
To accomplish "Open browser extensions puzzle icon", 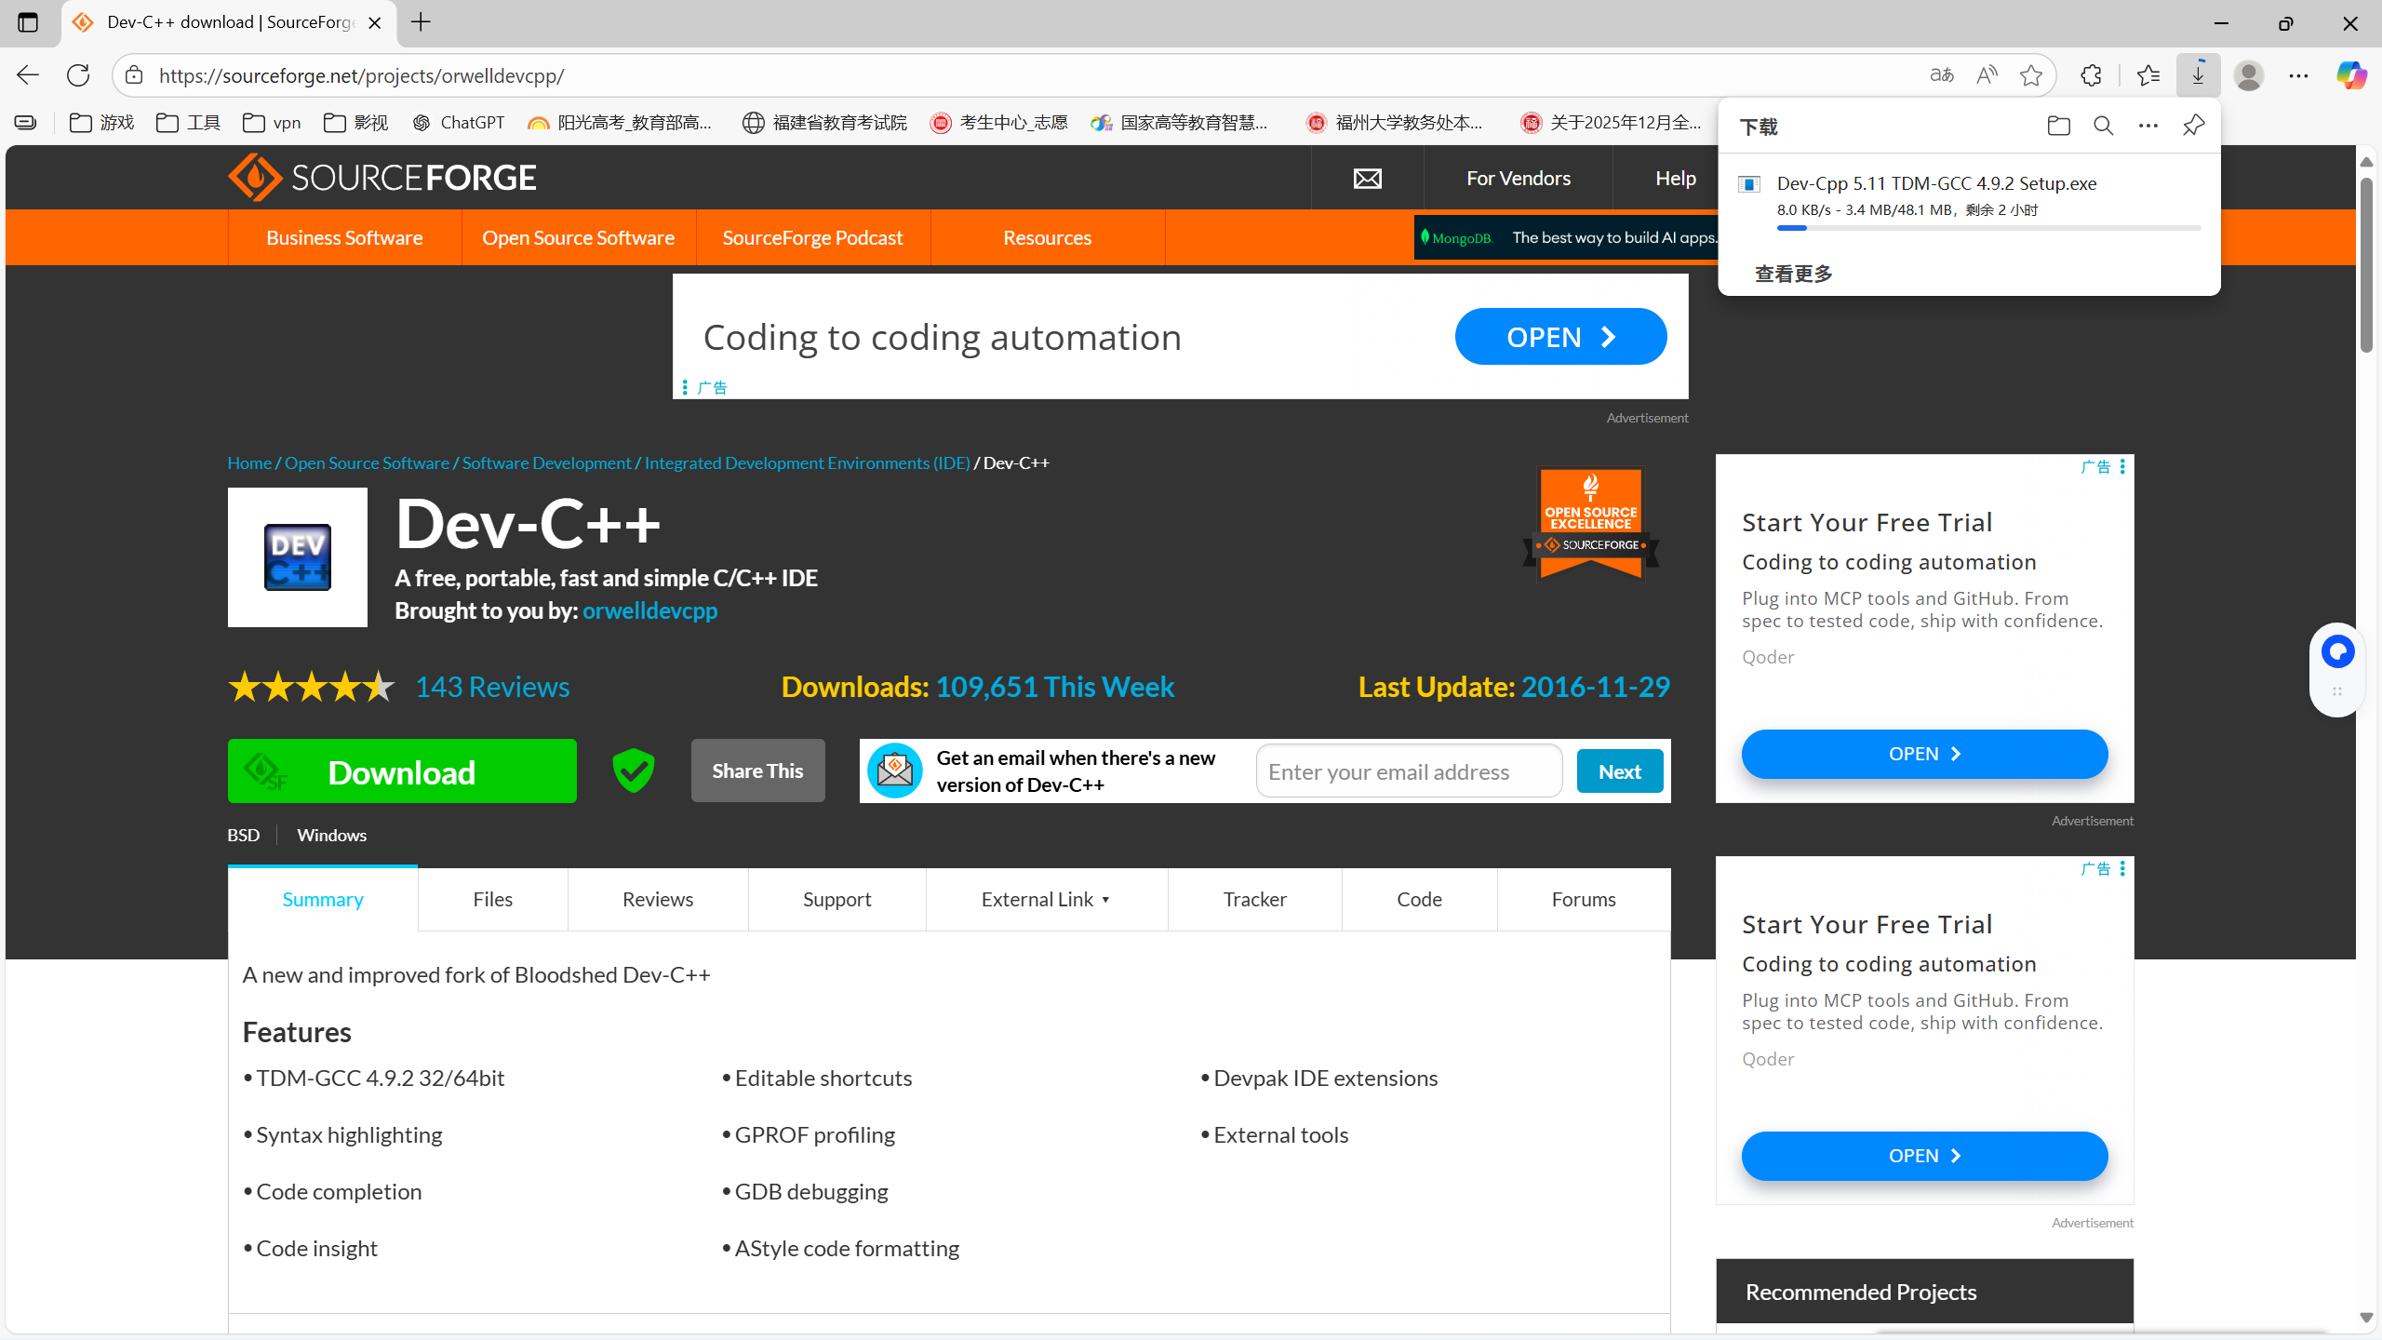I will [2091, 75].
